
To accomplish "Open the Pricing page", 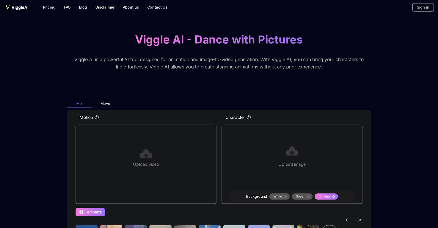I will [x=49, y=7].
